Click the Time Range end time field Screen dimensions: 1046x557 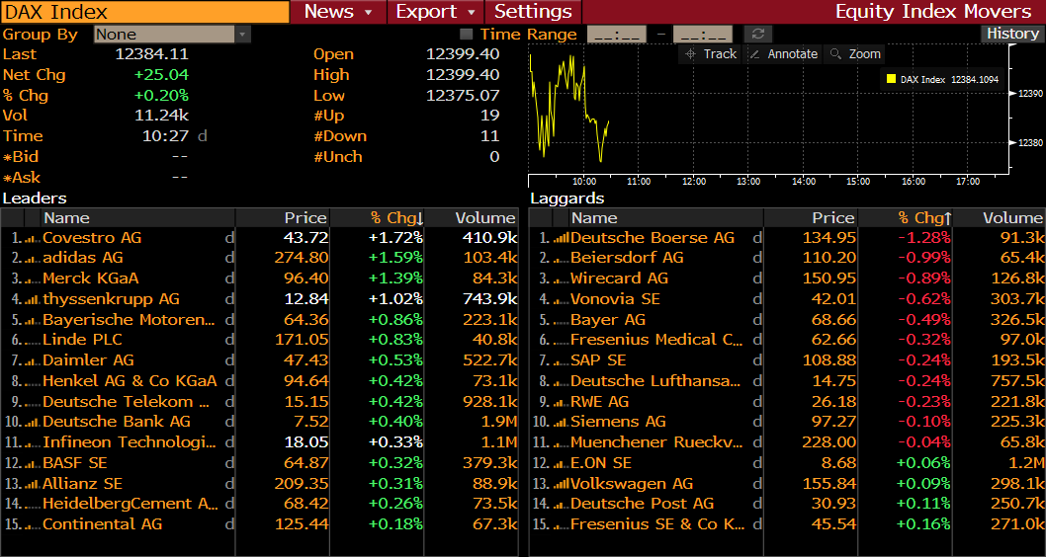click(703, 35)
